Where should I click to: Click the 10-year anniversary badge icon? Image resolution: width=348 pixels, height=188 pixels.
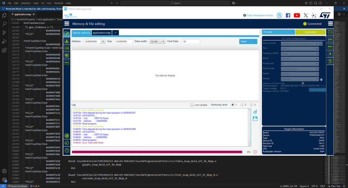click(x=279, y=15)
